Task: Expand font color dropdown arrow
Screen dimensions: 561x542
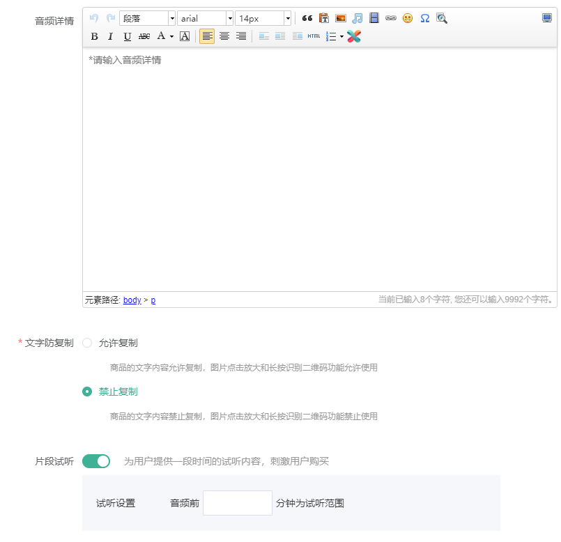Action: pos(171,36)
